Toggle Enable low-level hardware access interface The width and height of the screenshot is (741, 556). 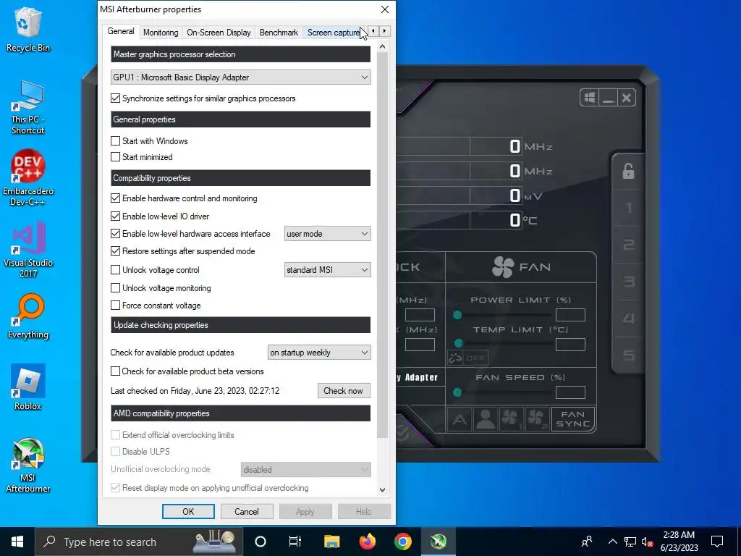[x=115, y=234]
